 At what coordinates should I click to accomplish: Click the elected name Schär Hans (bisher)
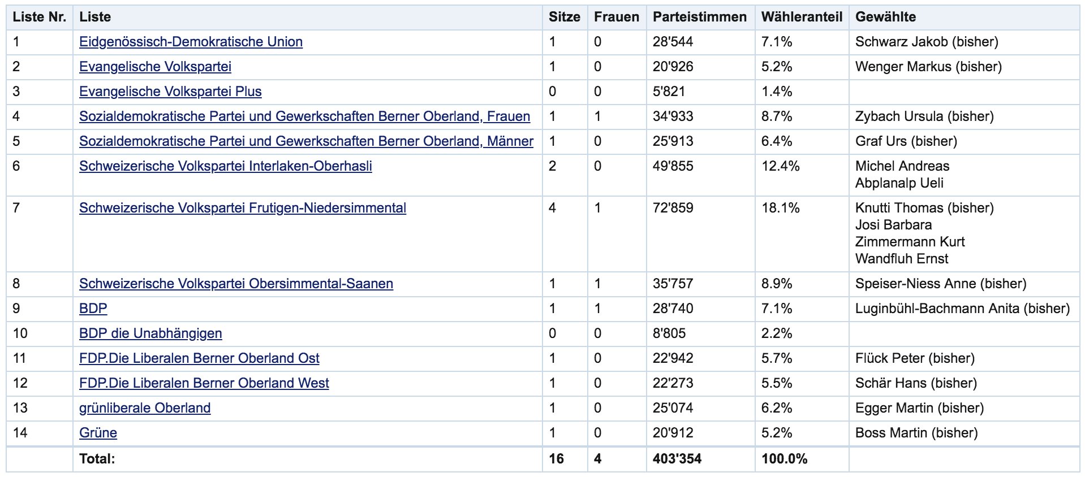point(916,383)
